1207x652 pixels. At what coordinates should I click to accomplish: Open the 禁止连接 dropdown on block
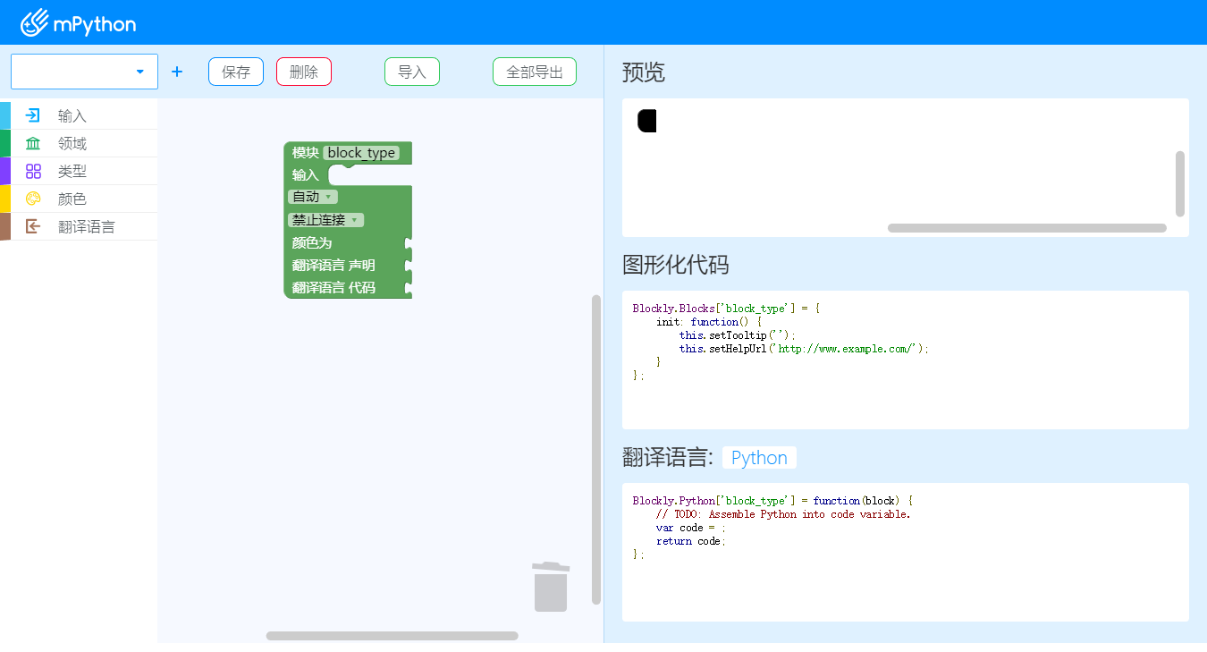[325, 220]
